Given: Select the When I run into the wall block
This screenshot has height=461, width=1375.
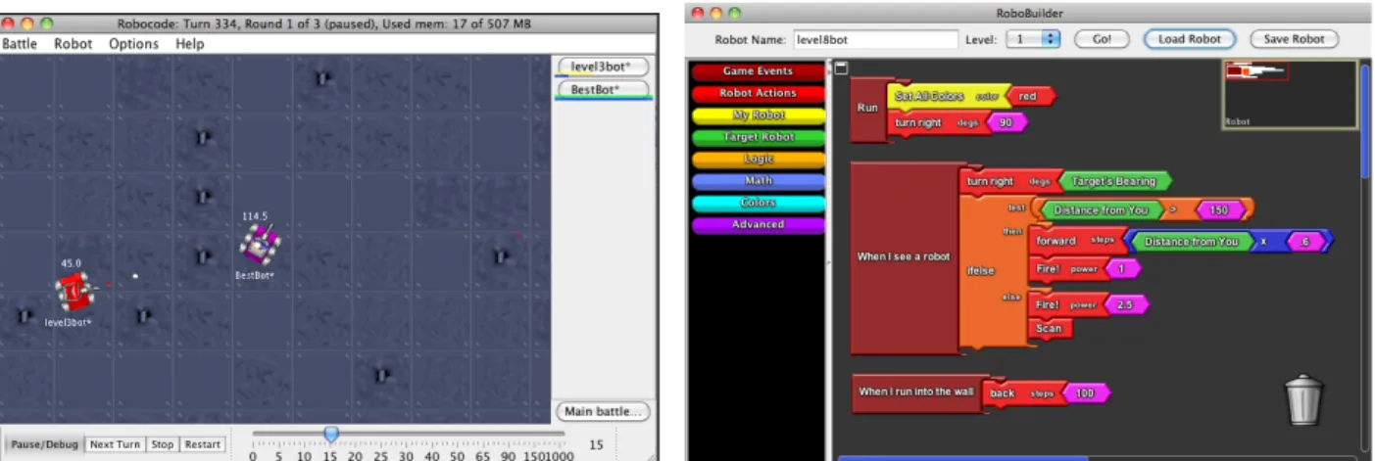Looking at the screenshot, I should [x=916, y=392].
